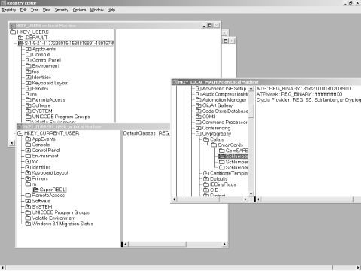The height and width of the screenshot is (271, 362).
Task: Expand Control Panel in HKEY_USERS window
Action: pos(29,60)
